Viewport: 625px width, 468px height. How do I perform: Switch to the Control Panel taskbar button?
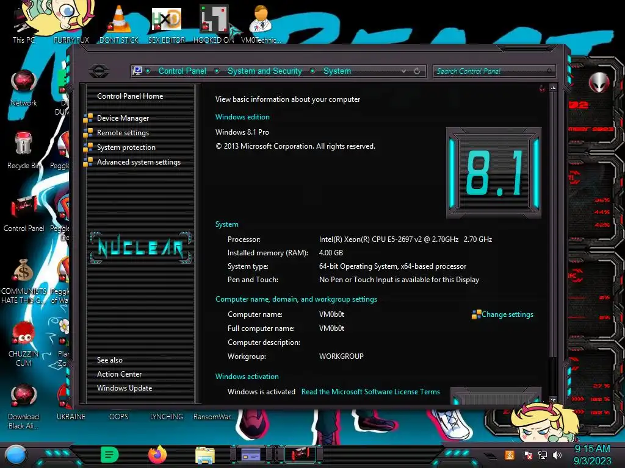coord(300,455)
